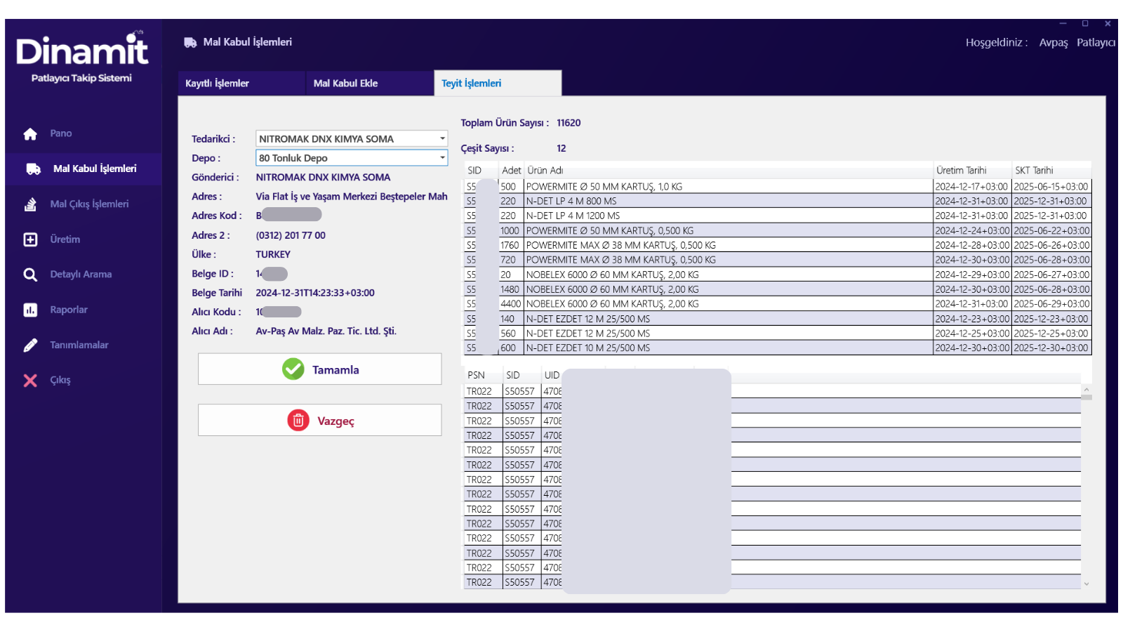Open the Pano menu item

coord(61,133)
